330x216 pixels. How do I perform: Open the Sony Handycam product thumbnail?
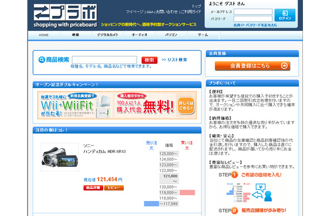pos(60,157)
